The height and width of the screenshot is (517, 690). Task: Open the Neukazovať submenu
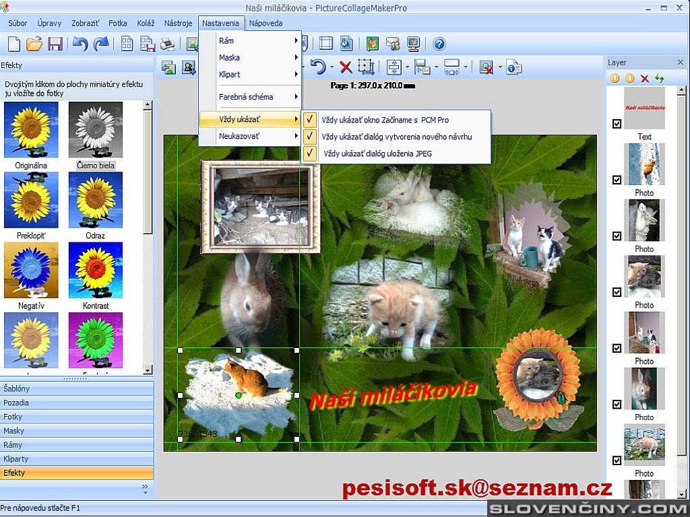[x=250, y=136]
